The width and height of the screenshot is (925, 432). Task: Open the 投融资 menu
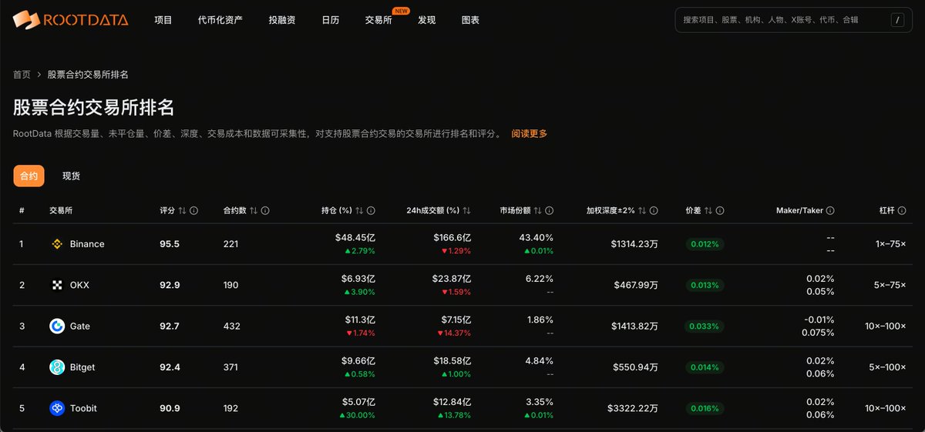click(x=282, y=20)
